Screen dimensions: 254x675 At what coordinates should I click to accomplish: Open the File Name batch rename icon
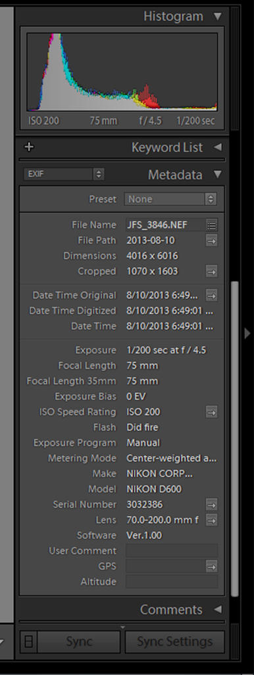(211, 225)
